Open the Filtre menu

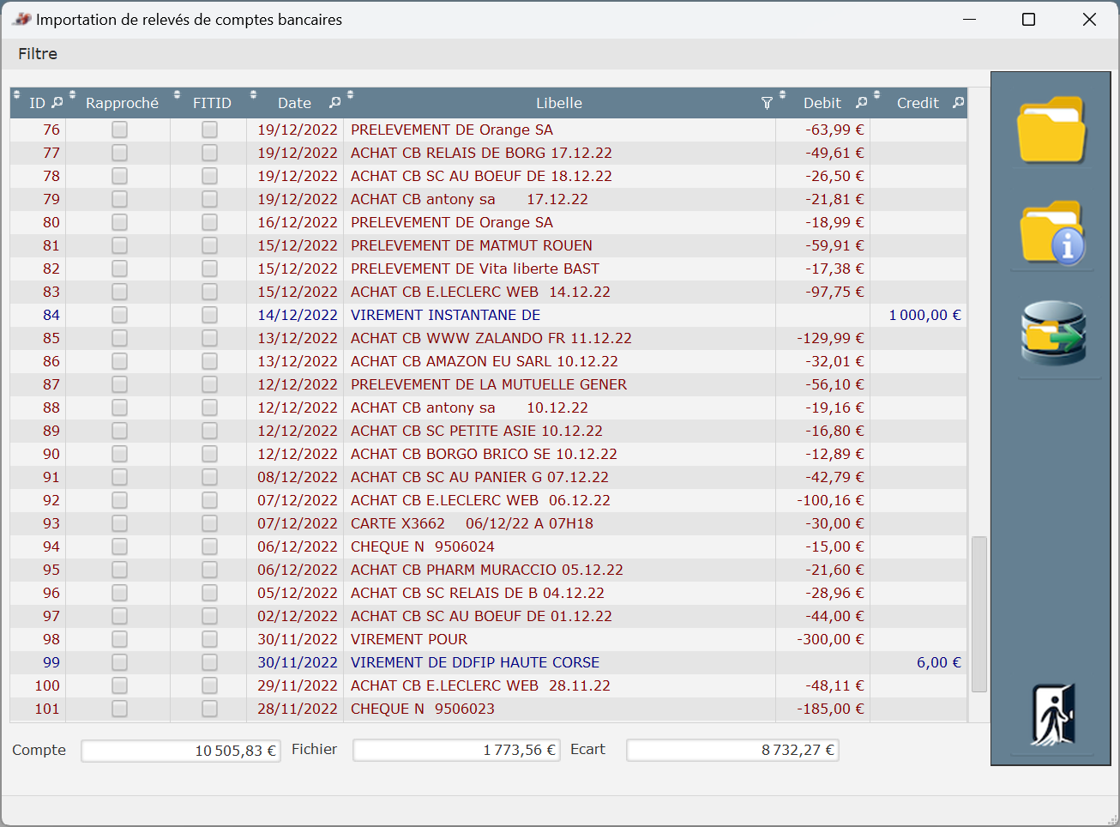[38, 54]
